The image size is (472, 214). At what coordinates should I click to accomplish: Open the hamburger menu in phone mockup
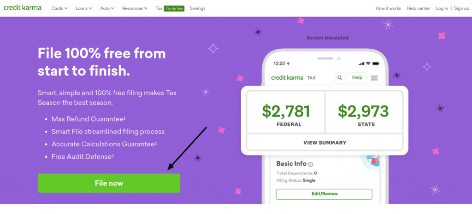click(x=374, y=78)
